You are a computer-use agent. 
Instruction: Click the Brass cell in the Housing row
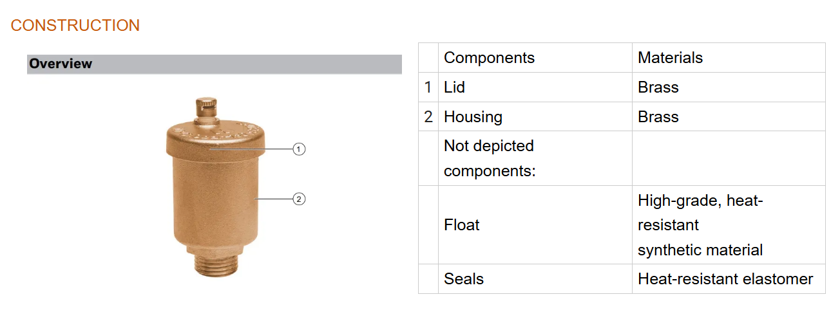pos(658,117)
